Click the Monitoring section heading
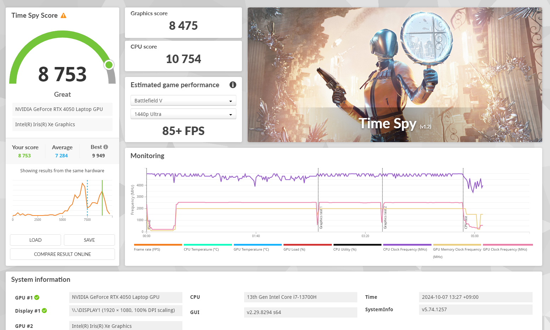Viewport: 550px width, 330px height. coord(147,156)
